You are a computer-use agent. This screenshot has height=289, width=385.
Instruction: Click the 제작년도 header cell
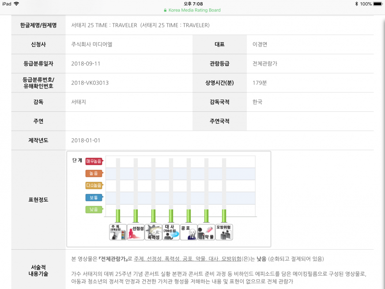coord(38,141)
